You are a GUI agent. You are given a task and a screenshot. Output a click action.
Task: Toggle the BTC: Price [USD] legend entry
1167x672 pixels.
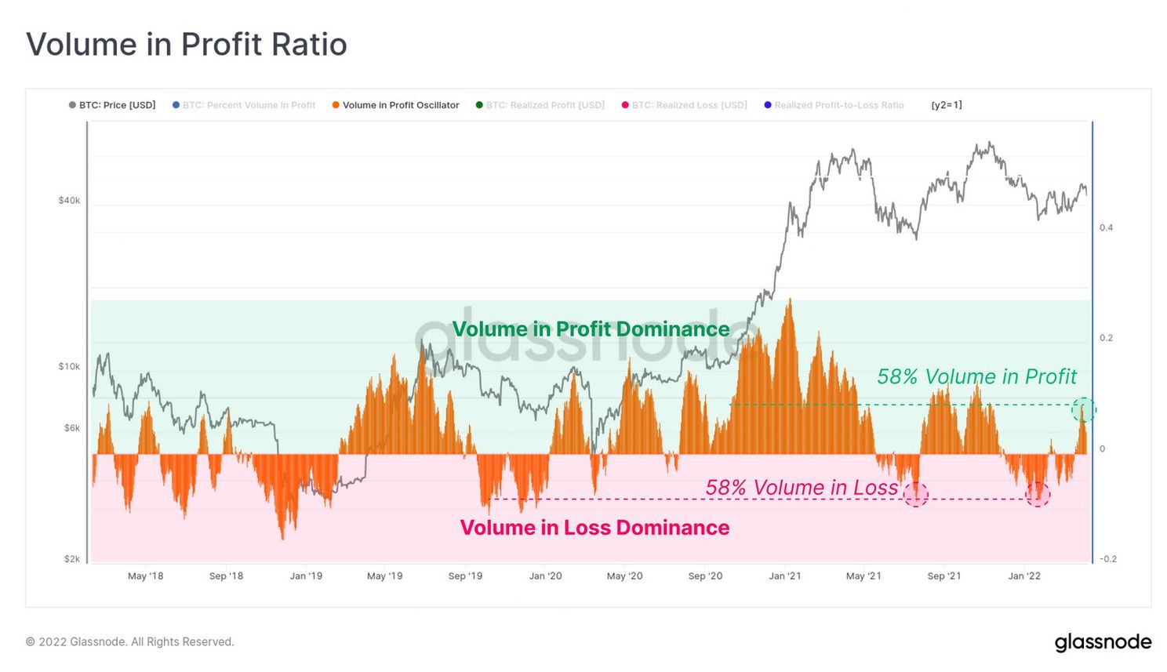112,105
